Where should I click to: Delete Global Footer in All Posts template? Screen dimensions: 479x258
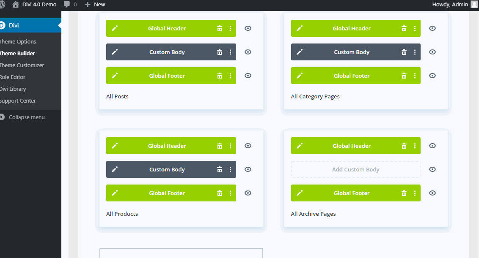219,76
